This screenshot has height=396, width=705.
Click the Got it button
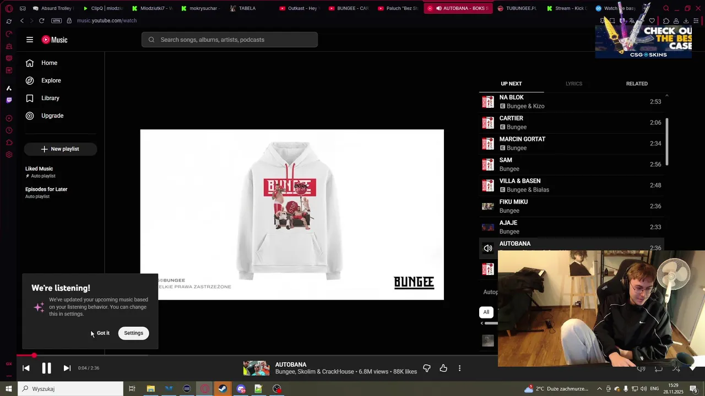pyautogui.click(x=103, y=333)
